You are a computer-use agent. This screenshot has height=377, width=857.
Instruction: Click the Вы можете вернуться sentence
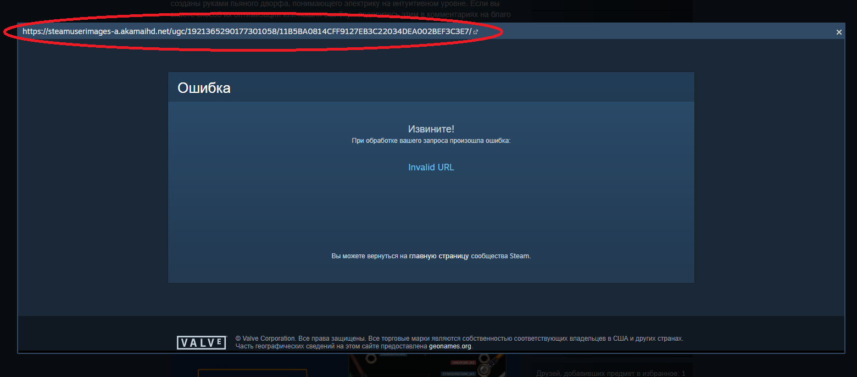[x=431, y=256]
